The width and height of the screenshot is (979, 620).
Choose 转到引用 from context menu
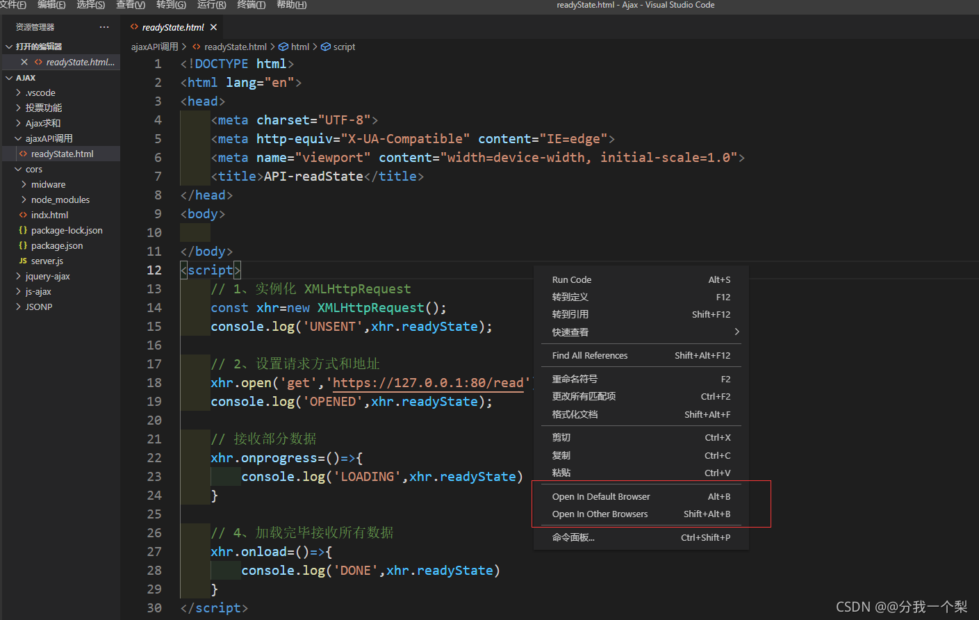(641, 314)
